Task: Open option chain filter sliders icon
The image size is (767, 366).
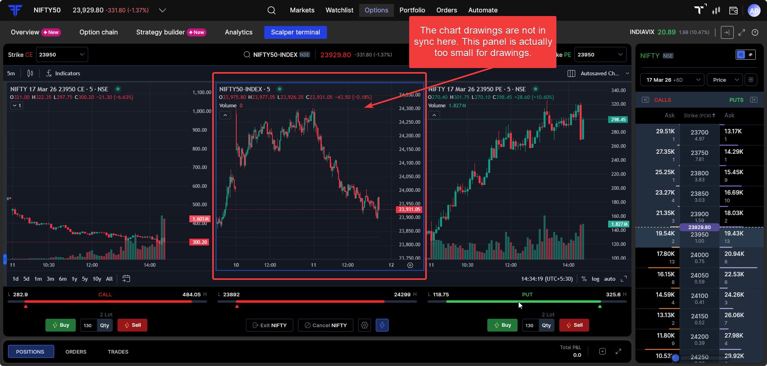Action: 751,80
